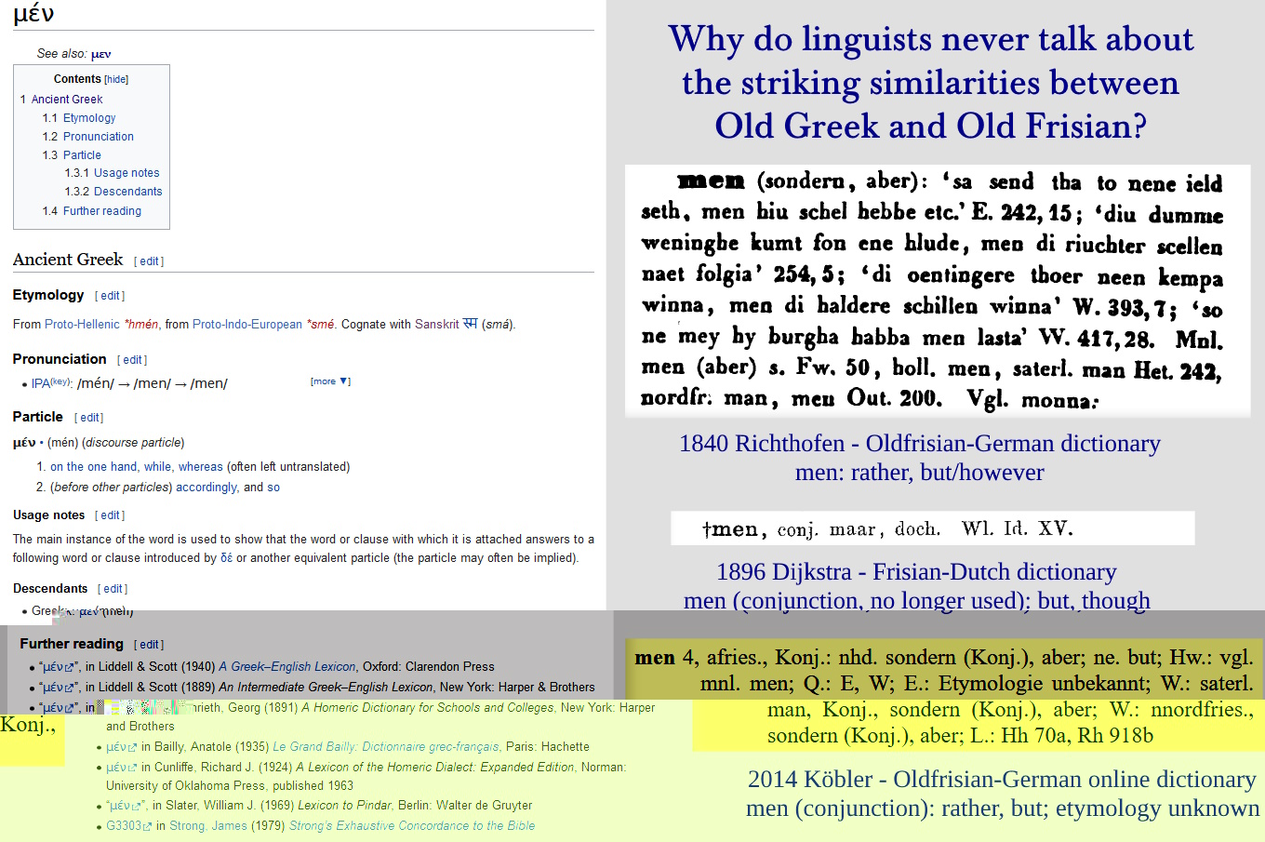Hide the Contents box

[116, 80]
